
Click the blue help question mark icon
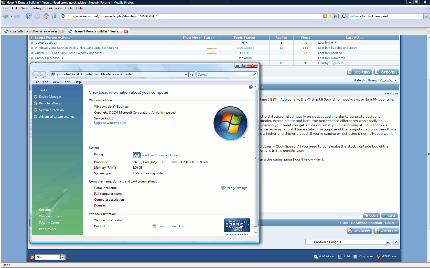tap(251, 87)
